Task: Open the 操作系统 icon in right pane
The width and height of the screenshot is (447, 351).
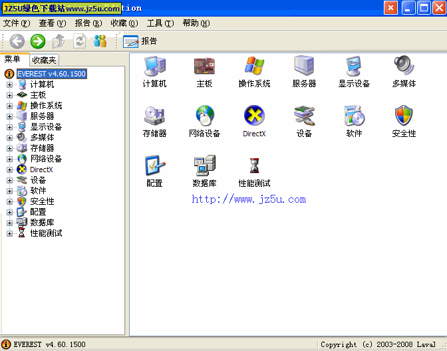Action: [254, 72]
